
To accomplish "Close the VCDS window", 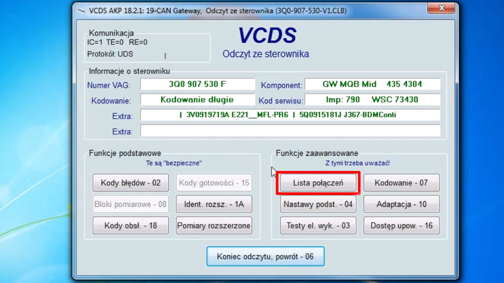I will tap(442, 9).
